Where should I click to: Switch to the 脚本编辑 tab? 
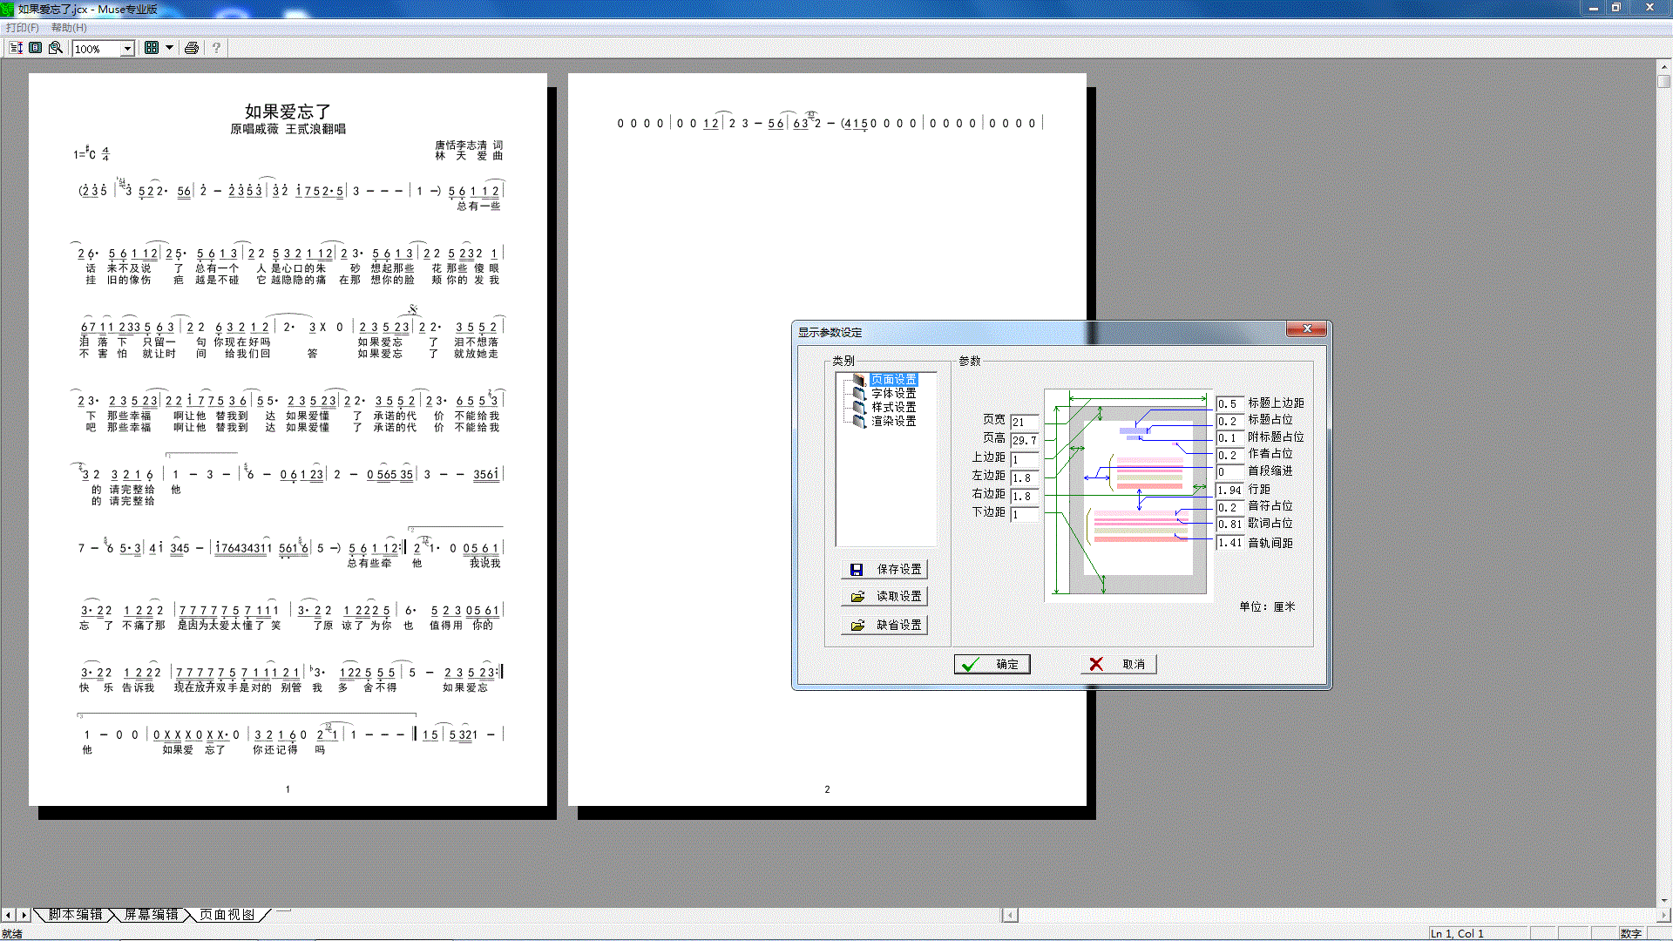pos(75,915)
